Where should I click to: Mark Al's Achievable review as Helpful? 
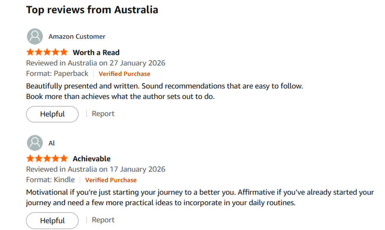pos(52,221)
